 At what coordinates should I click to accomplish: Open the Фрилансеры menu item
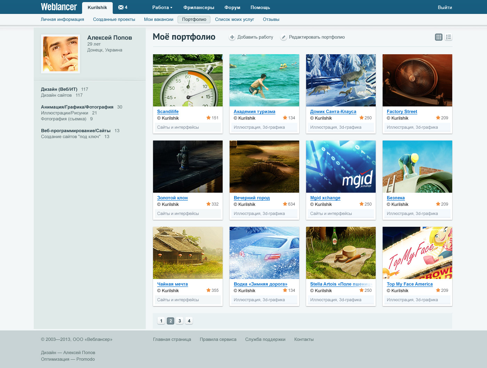click(199, 7)
